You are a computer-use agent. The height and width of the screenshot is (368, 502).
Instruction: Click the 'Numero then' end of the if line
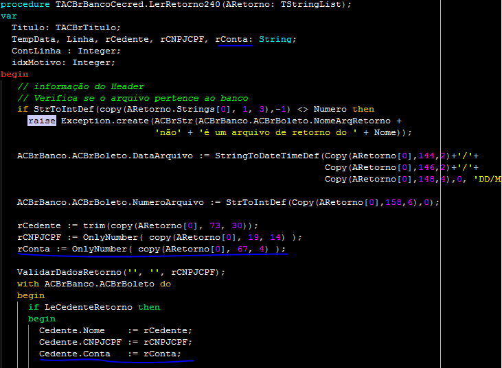(344, 109)
